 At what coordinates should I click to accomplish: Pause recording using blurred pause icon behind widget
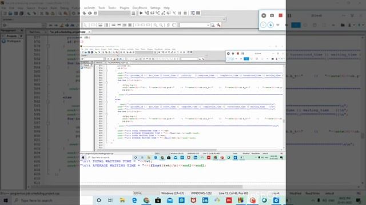click(289, 15)
